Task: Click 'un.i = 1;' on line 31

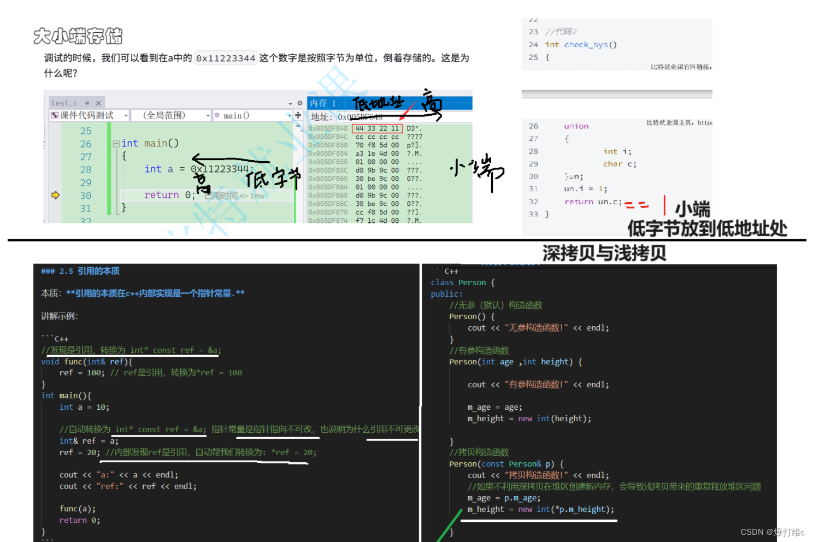Action: coord(585,189)
